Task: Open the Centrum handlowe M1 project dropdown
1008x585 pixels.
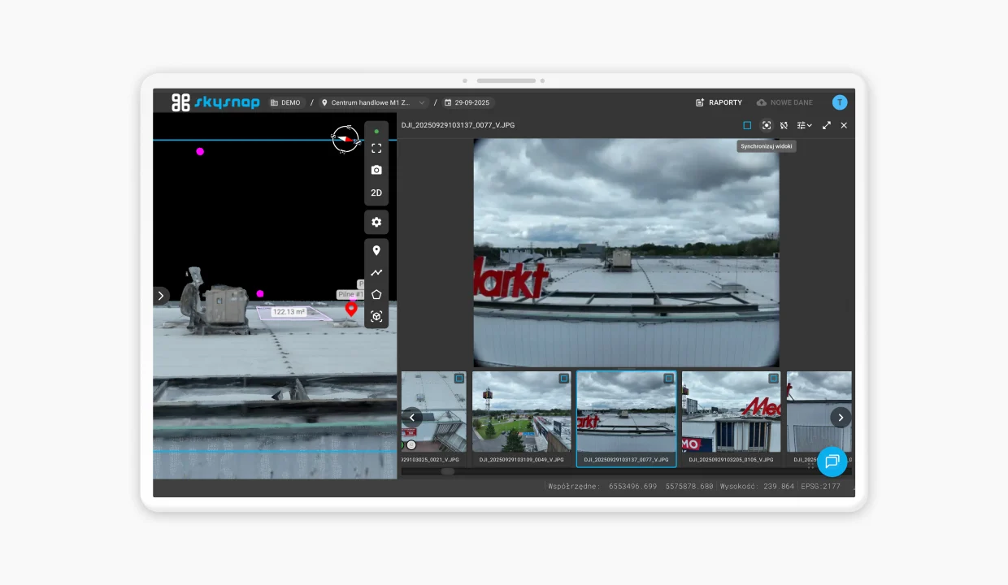Action: tap(373, 103)
